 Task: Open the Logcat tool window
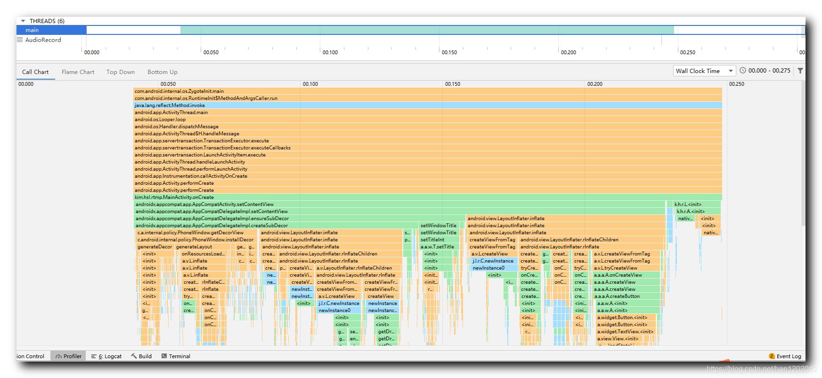point(106,356)
